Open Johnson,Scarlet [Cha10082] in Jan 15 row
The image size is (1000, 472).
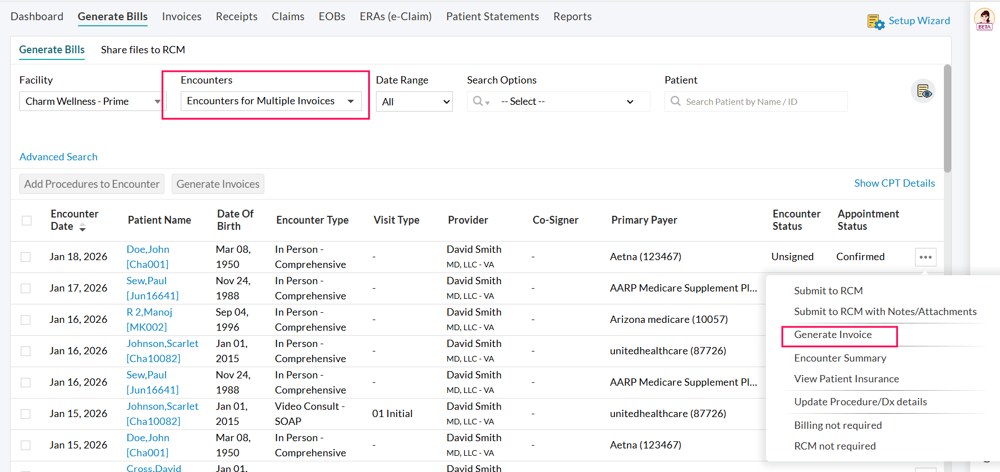pyautogui.click(x=162, y=414)
